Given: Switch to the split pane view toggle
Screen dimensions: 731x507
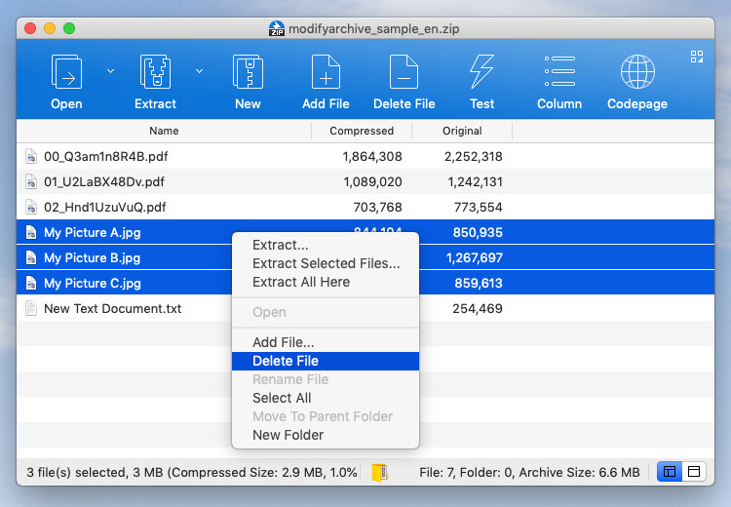Looking at the screenshot, I should point(670,472).
